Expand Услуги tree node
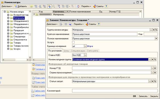160x99 pixels. (8, 49)
